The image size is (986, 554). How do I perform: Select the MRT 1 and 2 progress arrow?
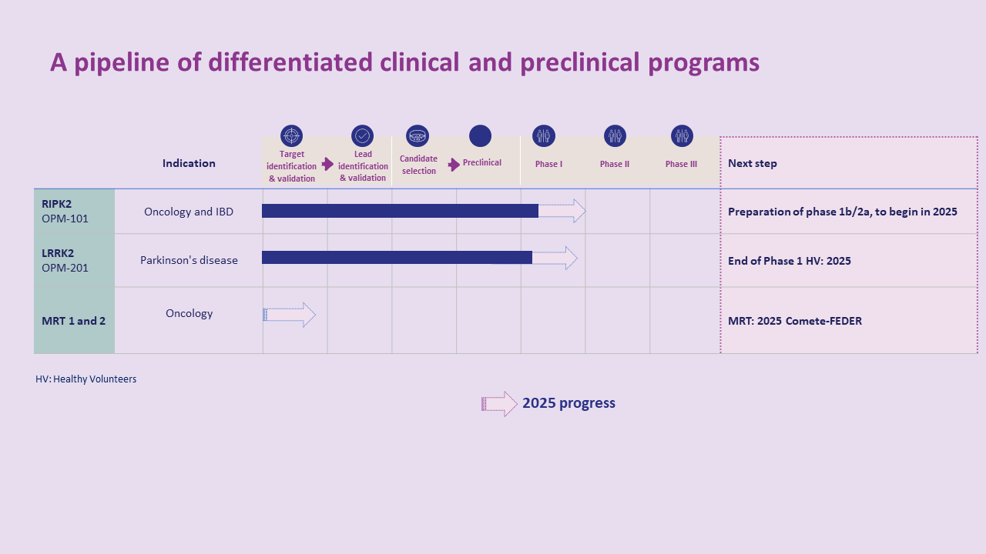click(290, 315)
